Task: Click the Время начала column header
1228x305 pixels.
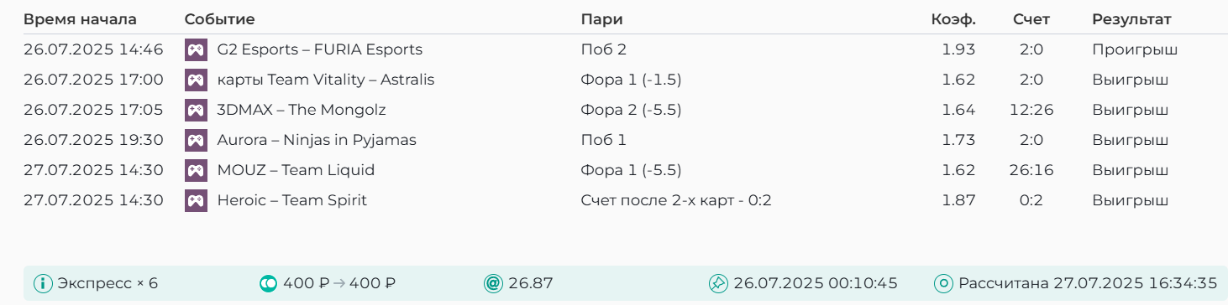Action: pos(80,19)
